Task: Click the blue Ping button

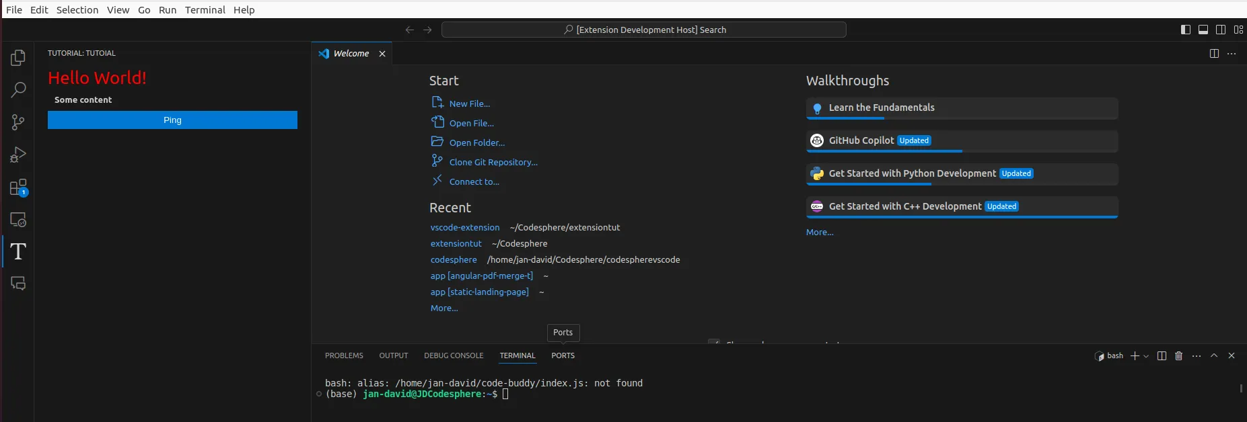Action: 172,120
